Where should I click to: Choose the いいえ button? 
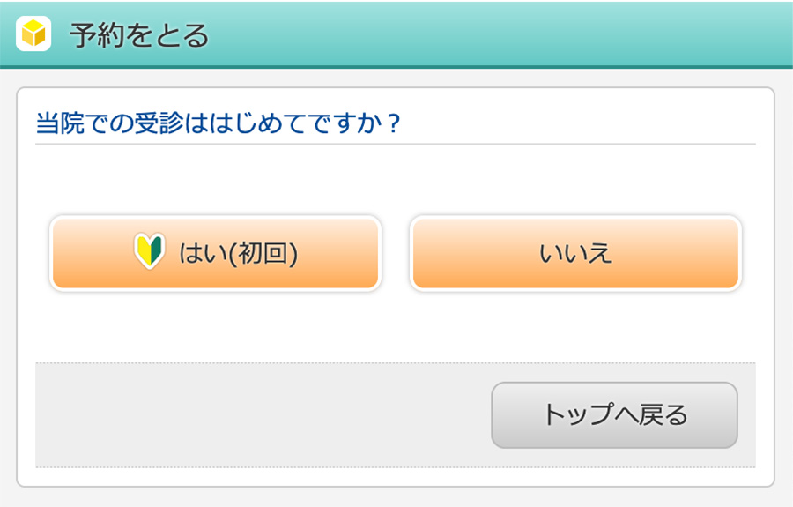(x=575, y=253)
